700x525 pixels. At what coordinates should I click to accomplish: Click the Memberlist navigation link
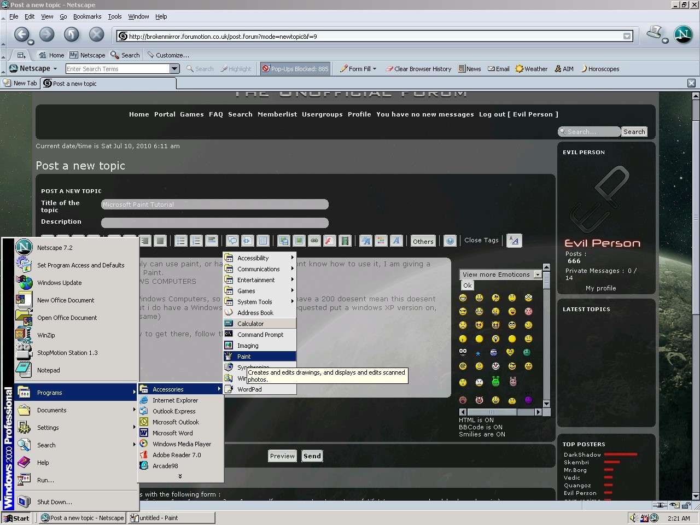pyautogui.click(x=277, y=114)
